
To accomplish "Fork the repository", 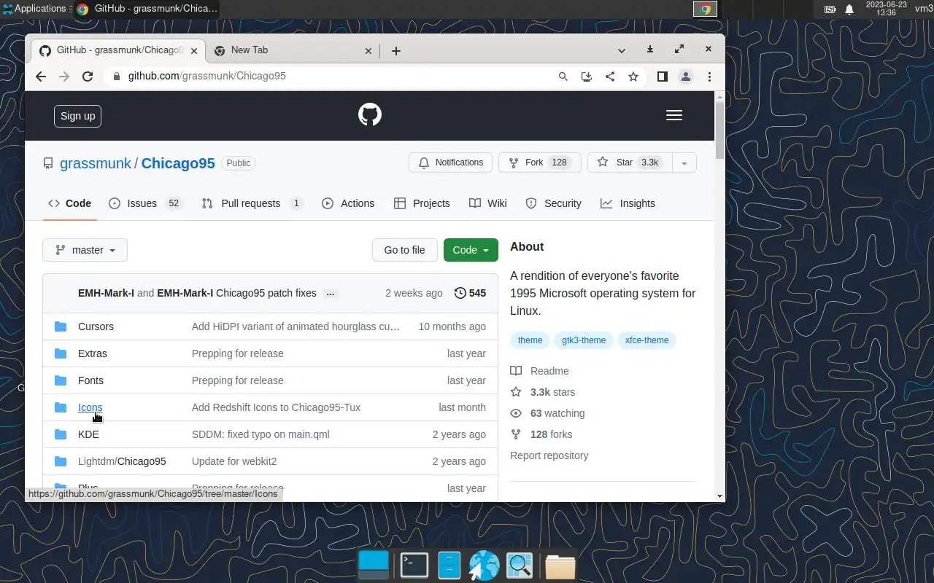I will click(539, 163).
